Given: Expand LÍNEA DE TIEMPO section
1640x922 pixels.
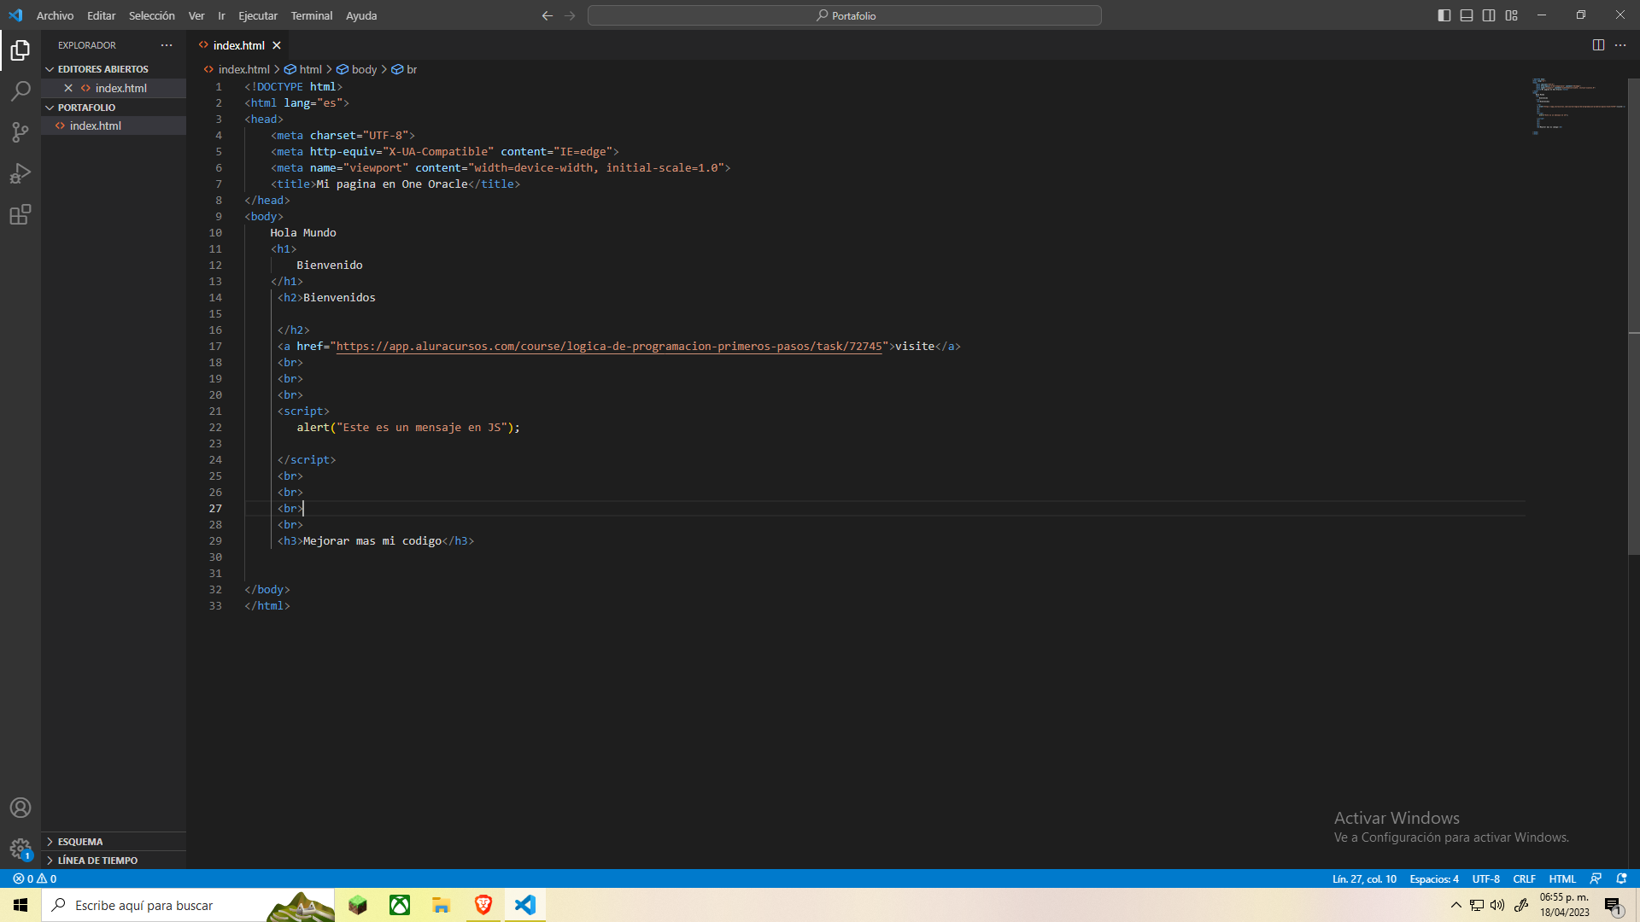Looking at the screenshot, I should [114, 861].
